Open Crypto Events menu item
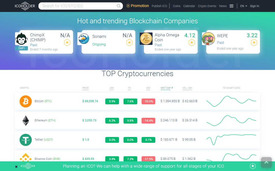The width and height of the screenshot is (275, 171). [207, 6]
